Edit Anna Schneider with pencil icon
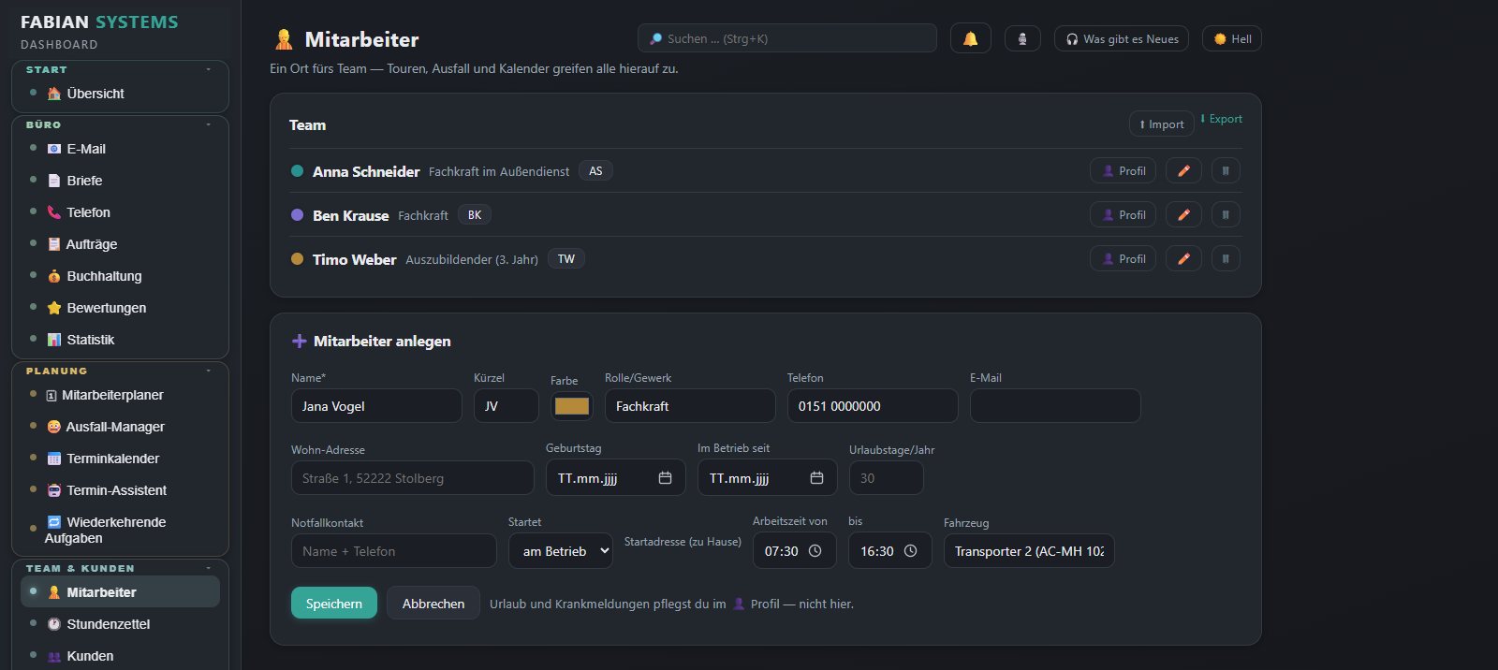This screenshot has width=1498, height=670. 1183,171
